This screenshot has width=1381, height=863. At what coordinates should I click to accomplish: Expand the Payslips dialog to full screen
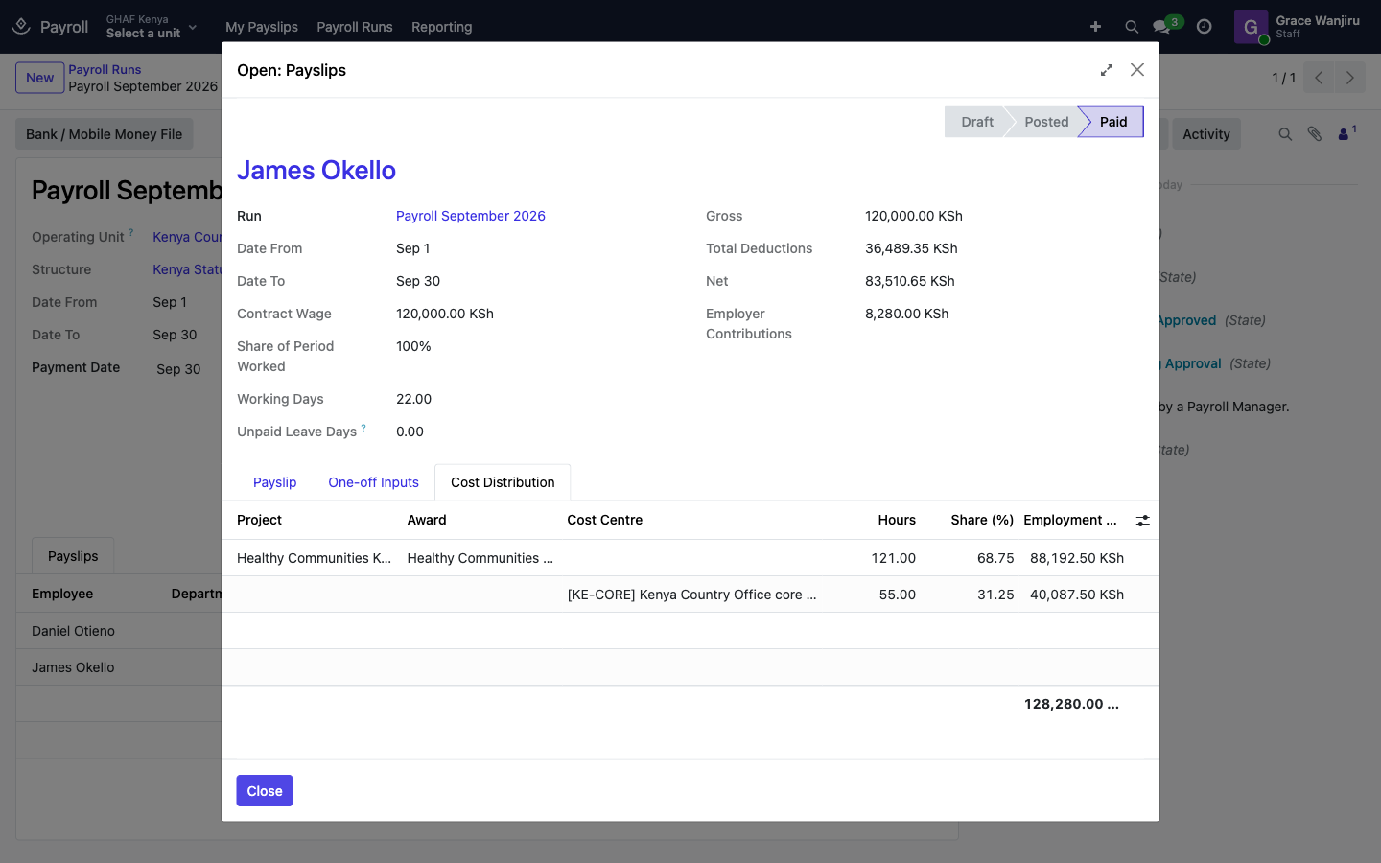point(1107,70)
